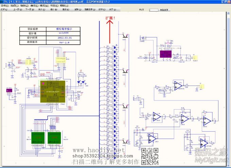Click the vertical scrollbar up arrow

click(229, 14)
